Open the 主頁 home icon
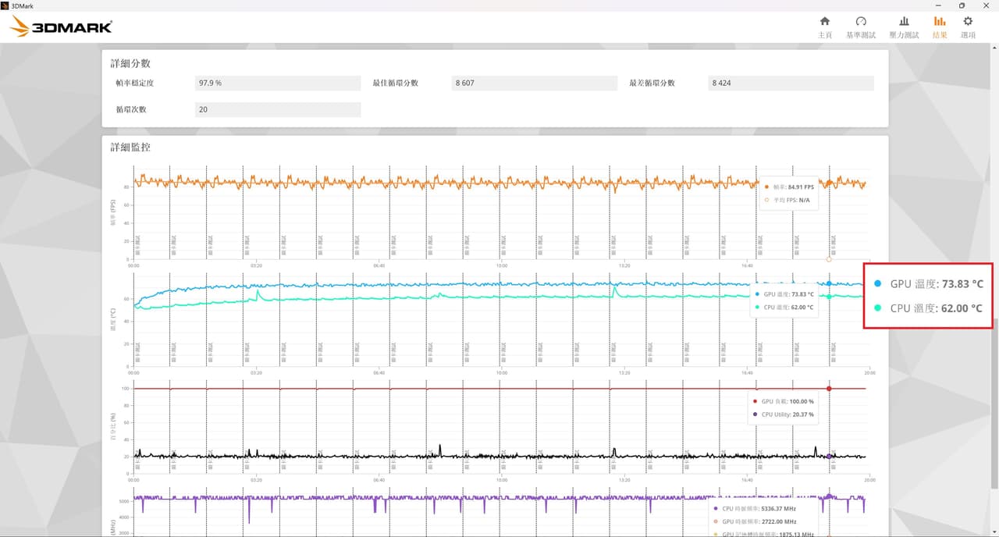The width and height of the screenshot is (999, 537). [824, 22]
